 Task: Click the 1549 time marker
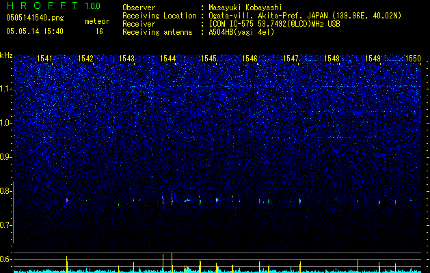click(373, 59)
